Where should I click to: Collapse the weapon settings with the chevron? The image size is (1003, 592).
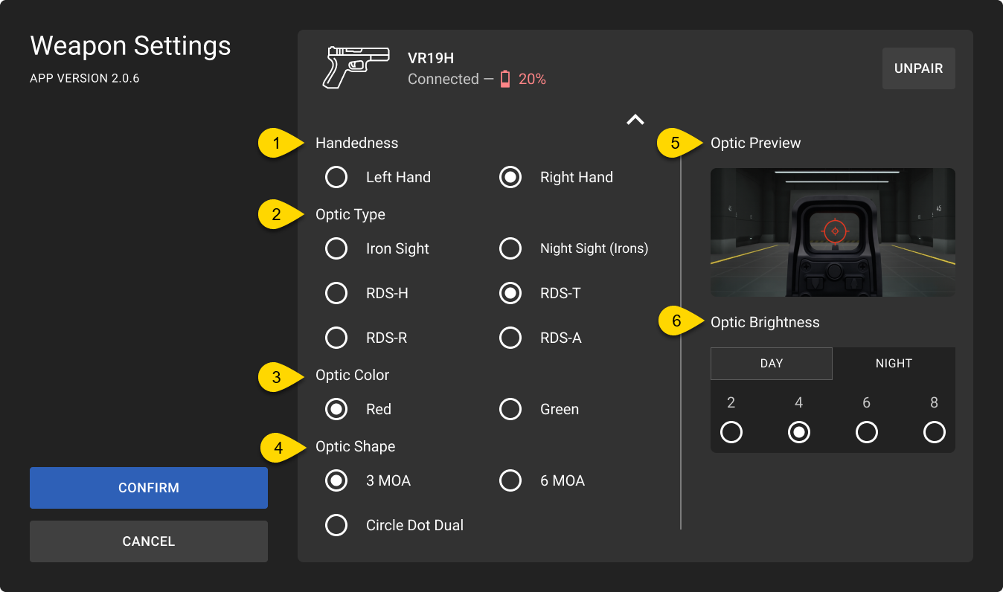pyautogui.click(x=635, y=119)
